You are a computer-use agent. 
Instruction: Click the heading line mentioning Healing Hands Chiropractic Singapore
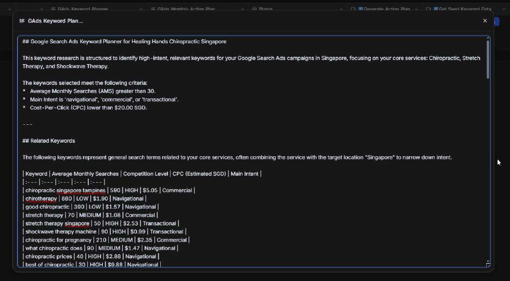[x=124, y=42]
